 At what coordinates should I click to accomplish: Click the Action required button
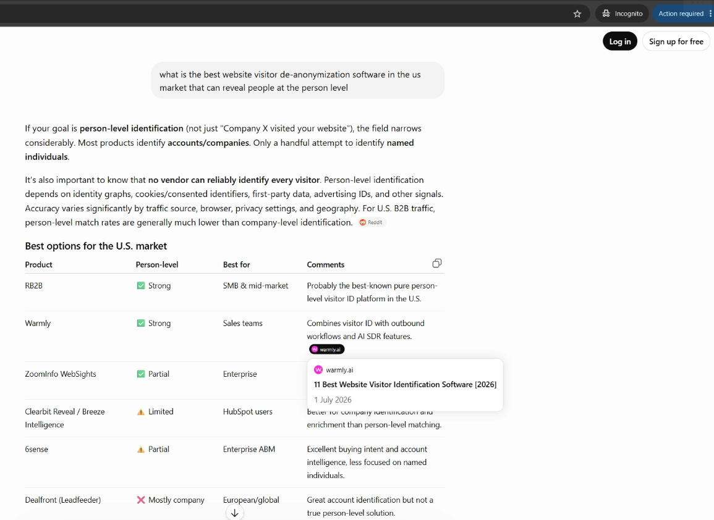click(x=681, y=14)
